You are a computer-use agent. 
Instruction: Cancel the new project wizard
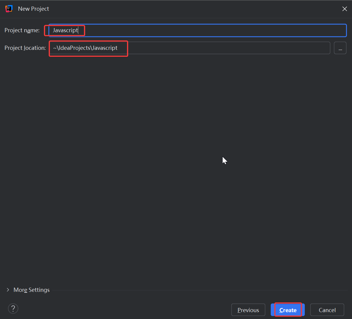coord(327,310)
